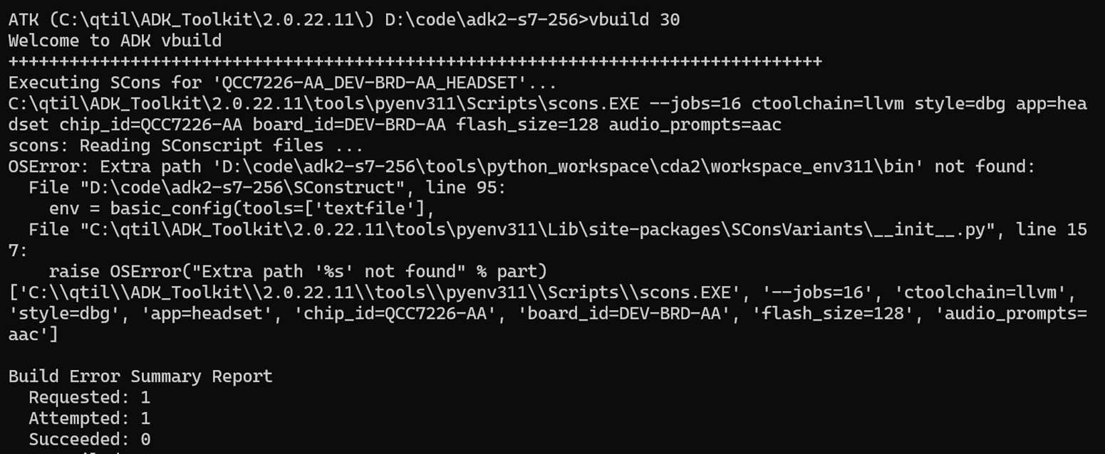Click the "Welcome to ADK vbuild" line

115,41
